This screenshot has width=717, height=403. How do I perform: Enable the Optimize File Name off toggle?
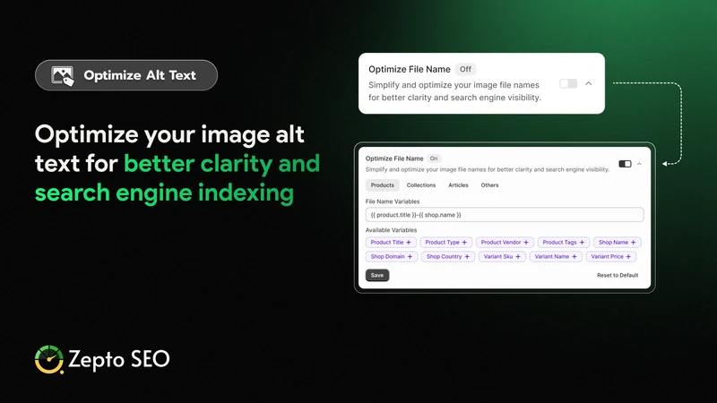568,83
